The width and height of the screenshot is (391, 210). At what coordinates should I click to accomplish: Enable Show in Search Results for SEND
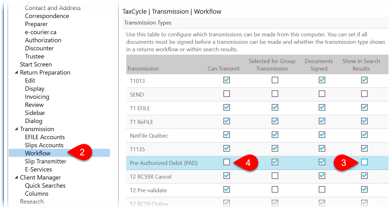click(364, 94)
